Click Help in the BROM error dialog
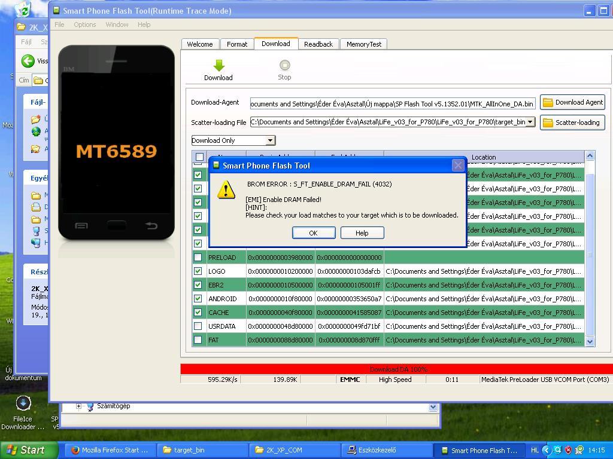 click(362, 233)
